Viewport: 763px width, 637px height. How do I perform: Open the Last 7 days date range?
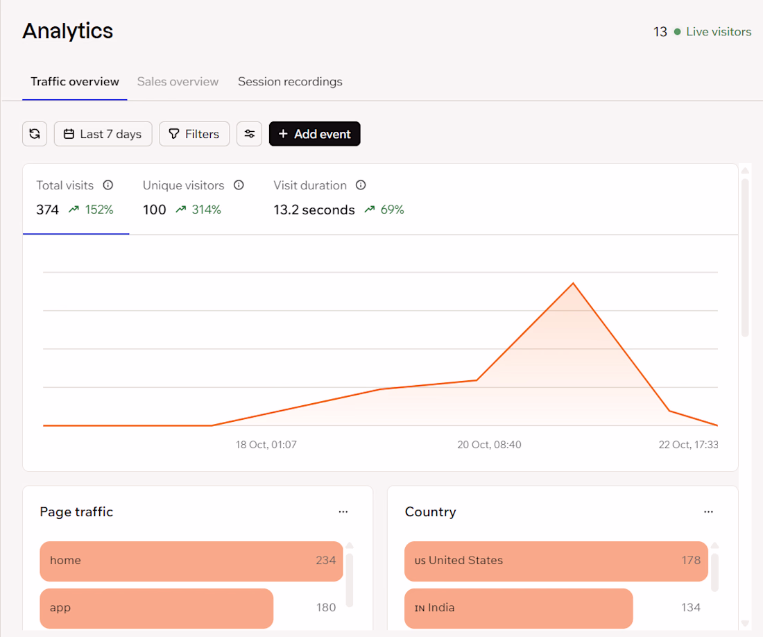(103, 134)
